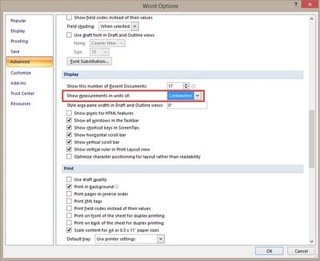Screen dimensions: 320x261
Task: Check Show pixels for HTML features
Action: [x=69, y=113]
